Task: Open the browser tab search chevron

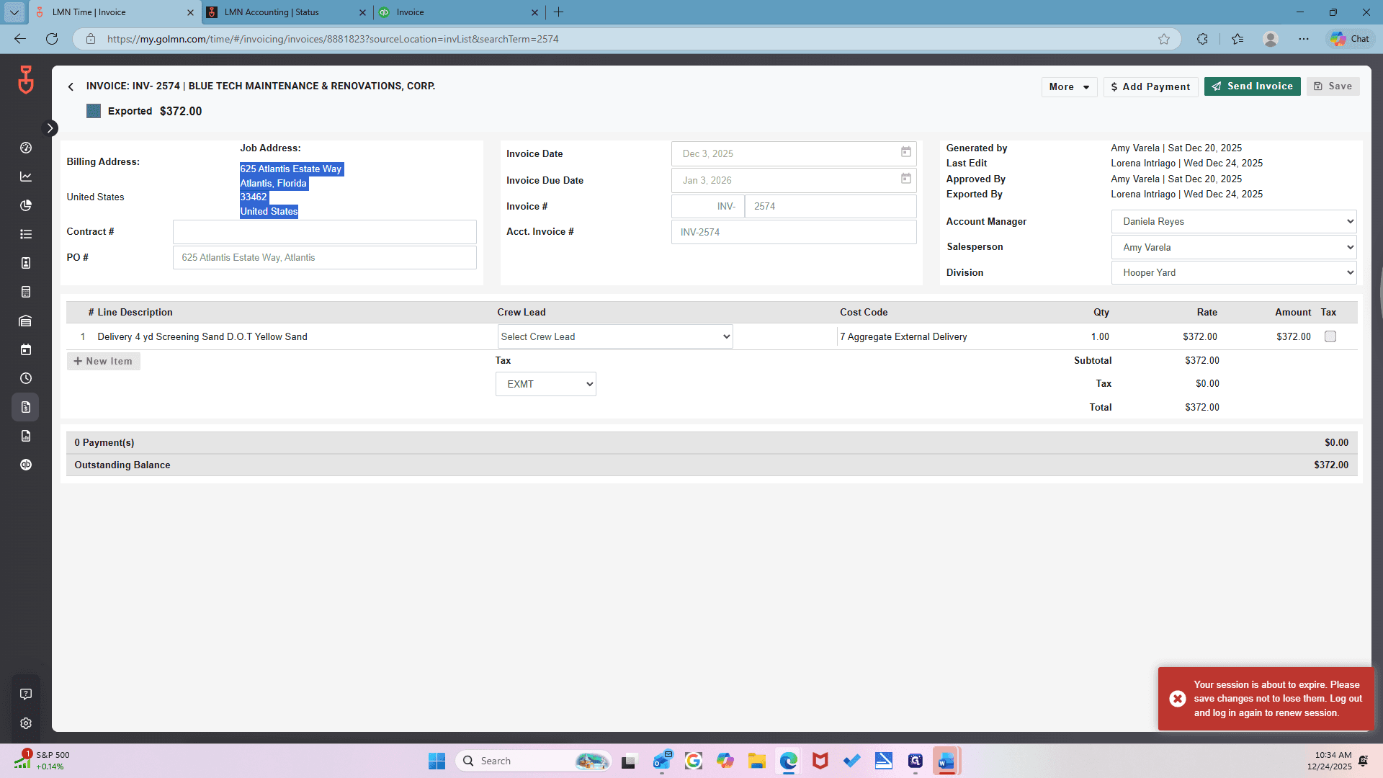Action: click(14, 12)
